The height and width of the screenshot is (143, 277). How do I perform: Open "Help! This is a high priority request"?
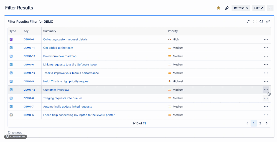pos(66,81)
